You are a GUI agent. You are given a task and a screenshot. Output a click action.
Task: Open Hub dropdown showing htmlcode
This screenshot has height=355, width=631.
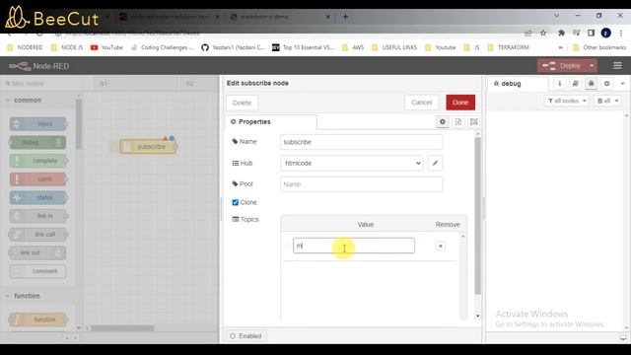click(x=351, y=163)
